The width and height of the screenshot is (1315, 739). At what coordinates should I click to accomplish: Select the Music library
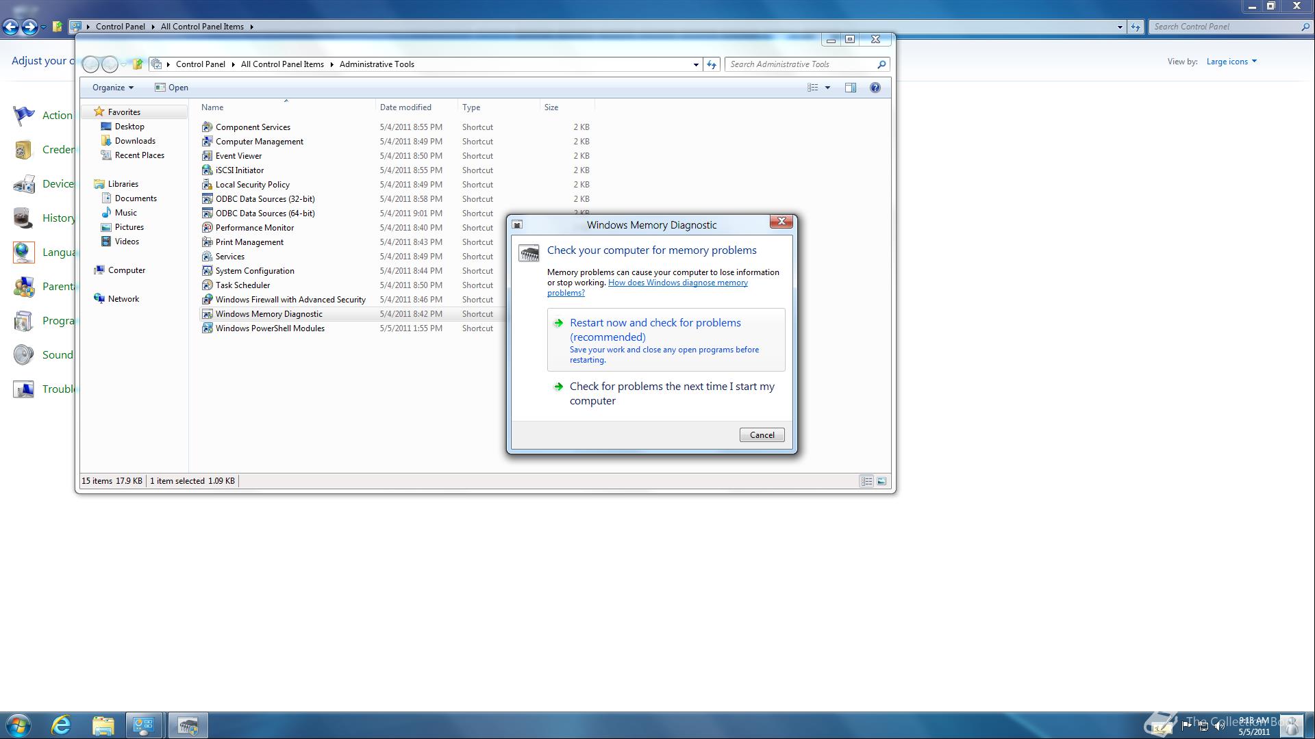click(125, 213)
